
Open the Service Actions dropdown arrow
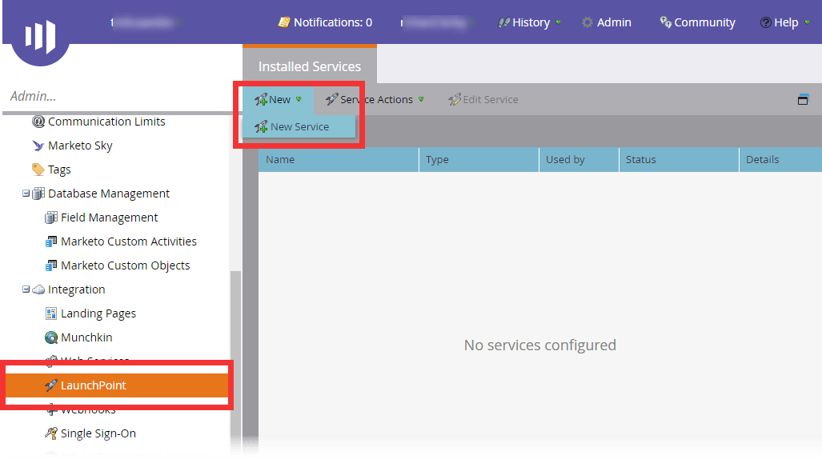pyautogui.click(x=421, y=99)
